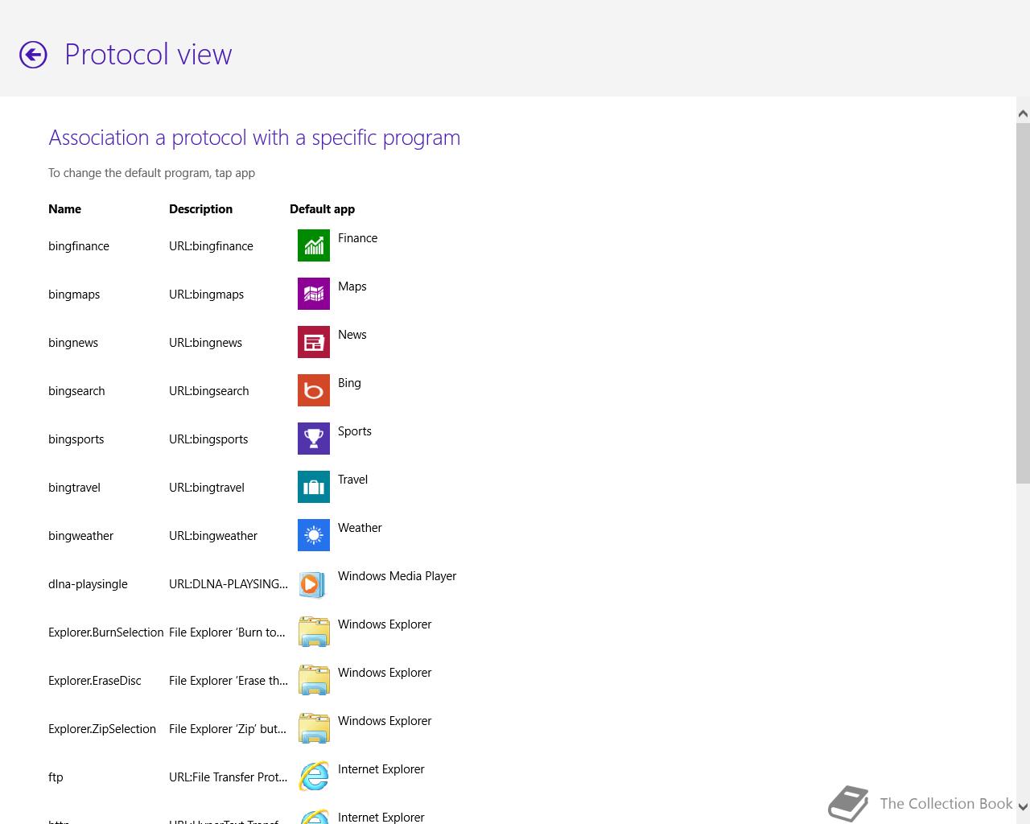Select the dlna-playsingle protocol name
This screenshot has height=824, width=1030.
coord(88,584)
